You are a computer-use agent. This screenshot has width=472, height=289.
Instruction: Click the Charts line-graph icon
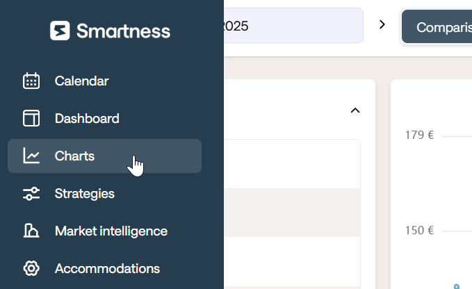coord(31,156)
